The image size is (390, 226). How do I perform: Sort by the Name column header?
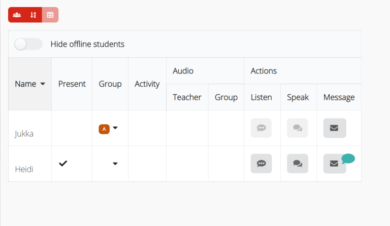(x=30, y=84)
